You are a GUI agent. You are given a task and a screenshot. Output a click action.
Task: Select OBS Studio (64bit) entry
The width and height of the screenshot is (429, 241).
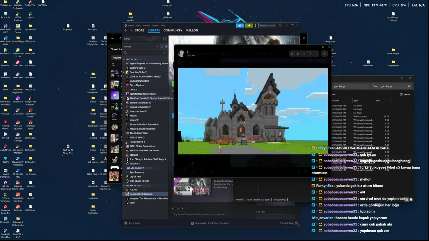tap(139, 181)
